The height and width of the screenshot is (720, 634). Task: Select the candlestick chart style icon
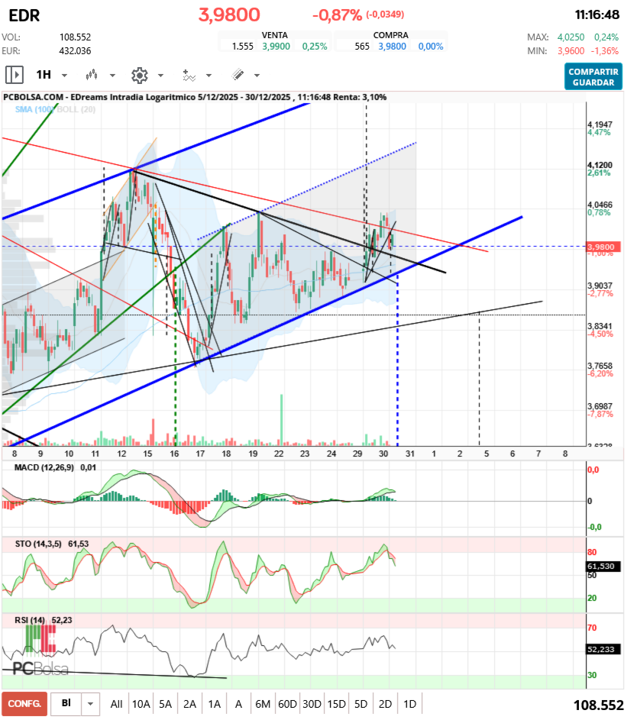point(92,75)
